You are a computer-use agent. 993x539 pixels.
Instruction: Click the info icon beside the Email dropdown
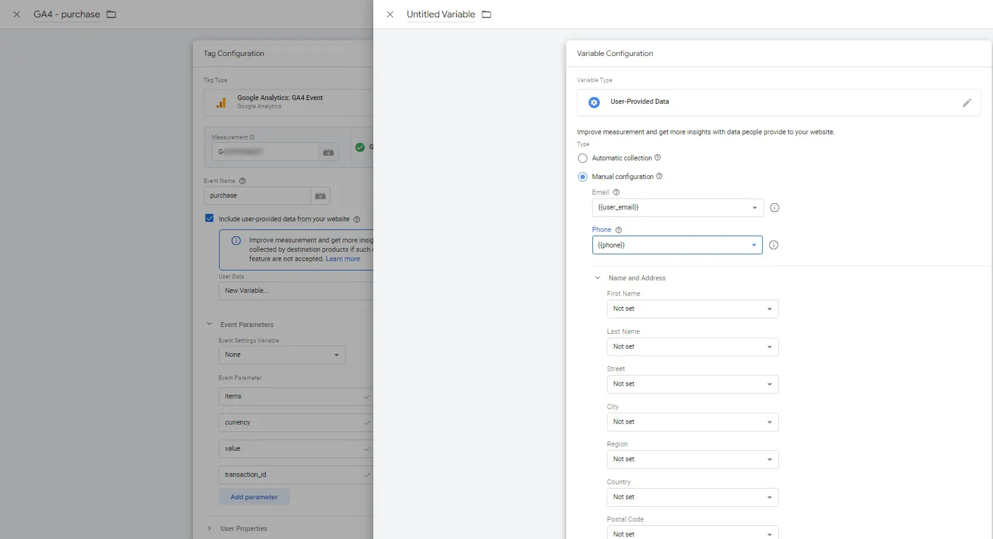click(x=775, y=208)
